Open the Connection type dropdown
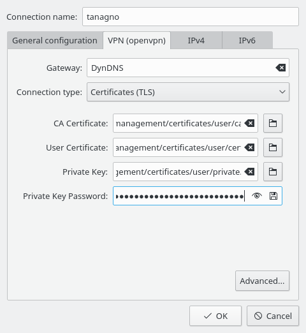Viewport: 306px width, 333px height. (x=188, y=92)
